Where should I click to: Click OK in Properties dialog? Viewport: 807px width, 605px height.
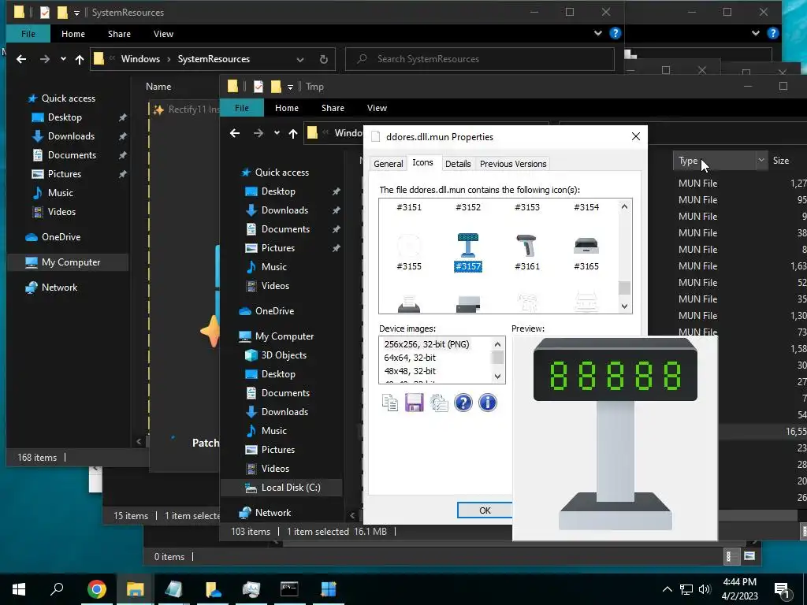485,510
